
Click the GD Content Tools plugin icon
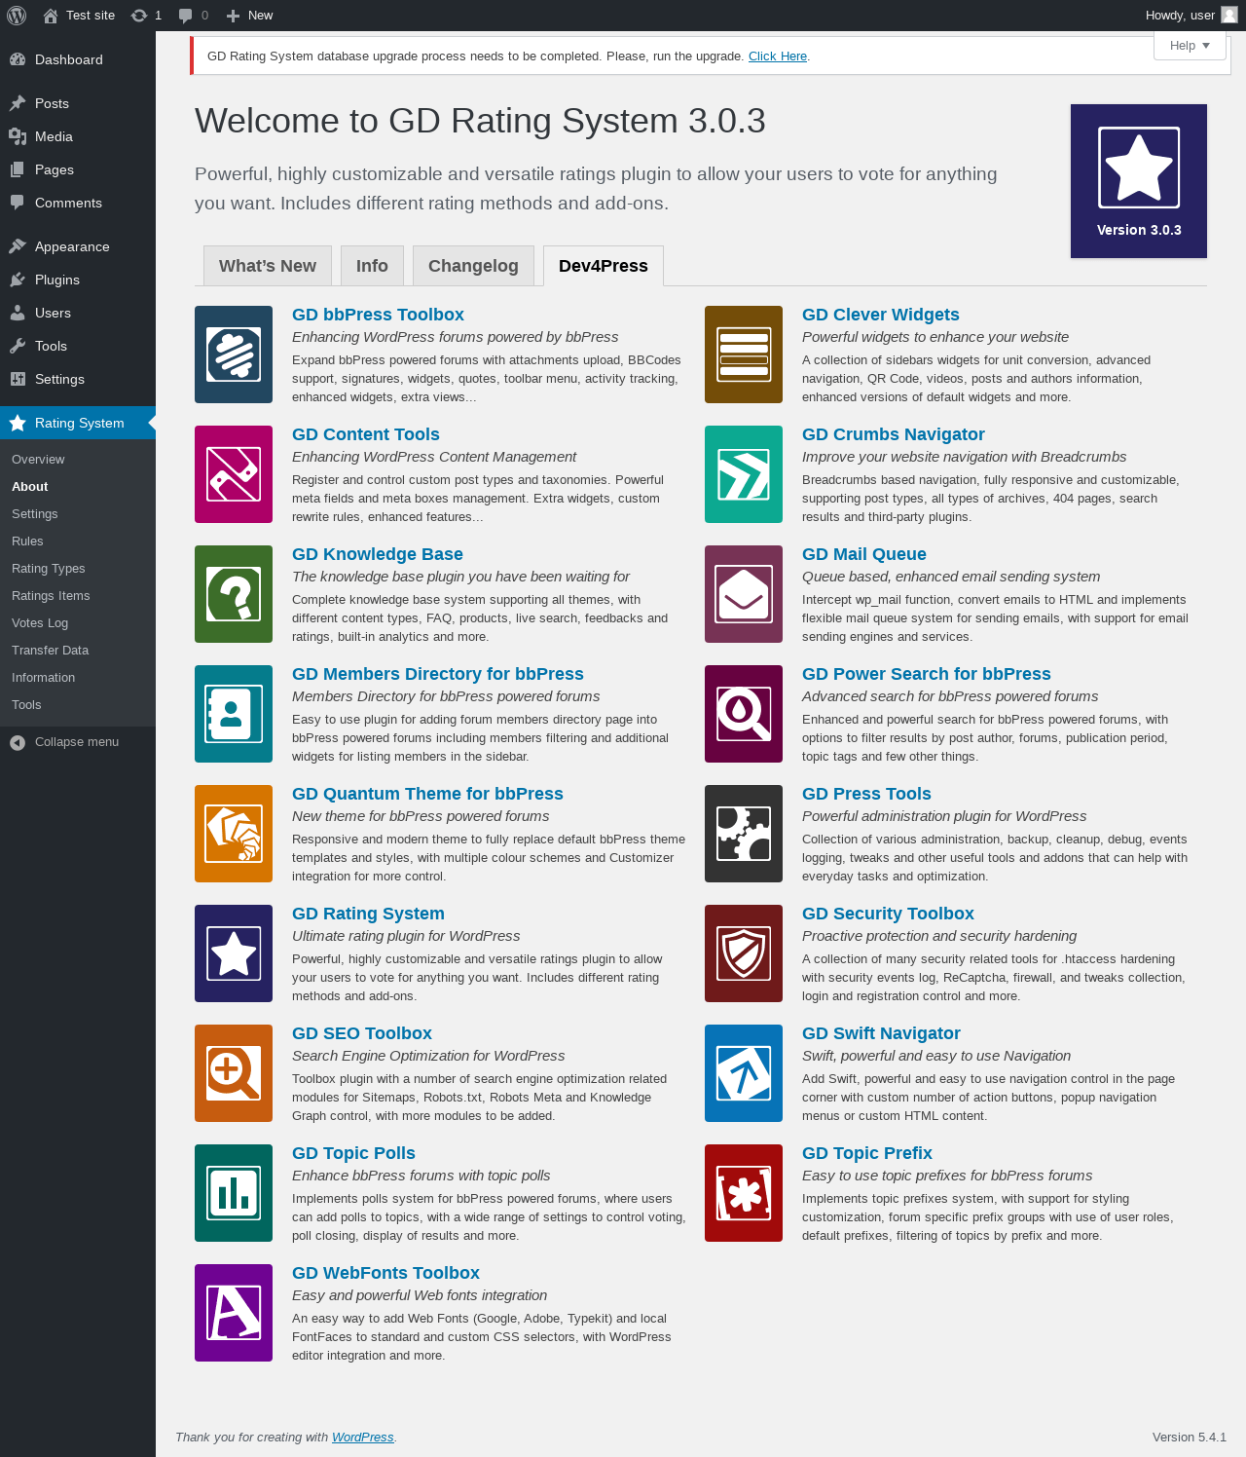(x=234, y=474)
